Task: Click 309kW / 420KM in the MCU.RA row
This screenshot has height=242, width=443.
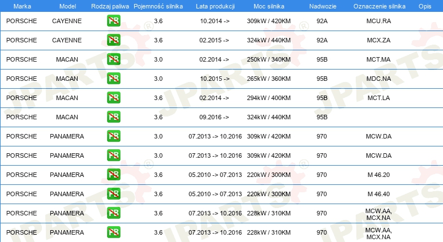Action: click(269, 21)
